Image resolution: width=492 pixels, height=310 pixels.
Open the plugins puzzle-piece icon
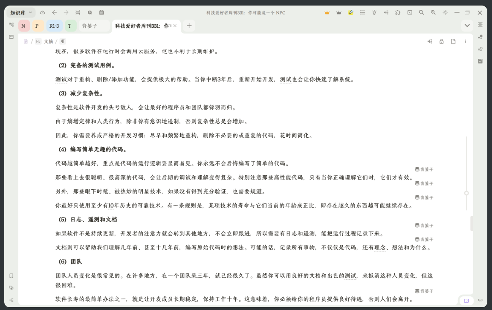[398, 12]
